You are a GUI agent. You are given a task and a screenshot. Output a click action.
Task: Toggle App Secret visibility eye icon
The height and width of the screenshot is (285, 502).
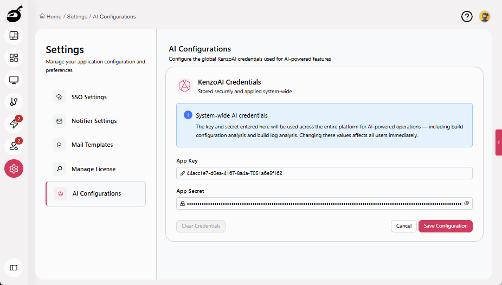click(x=466, y=203)
